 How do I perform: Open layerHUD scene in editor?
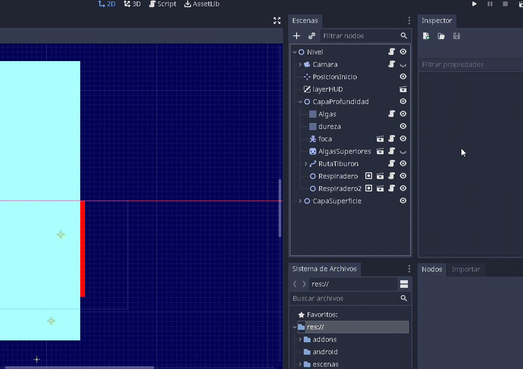click(403, 89)
